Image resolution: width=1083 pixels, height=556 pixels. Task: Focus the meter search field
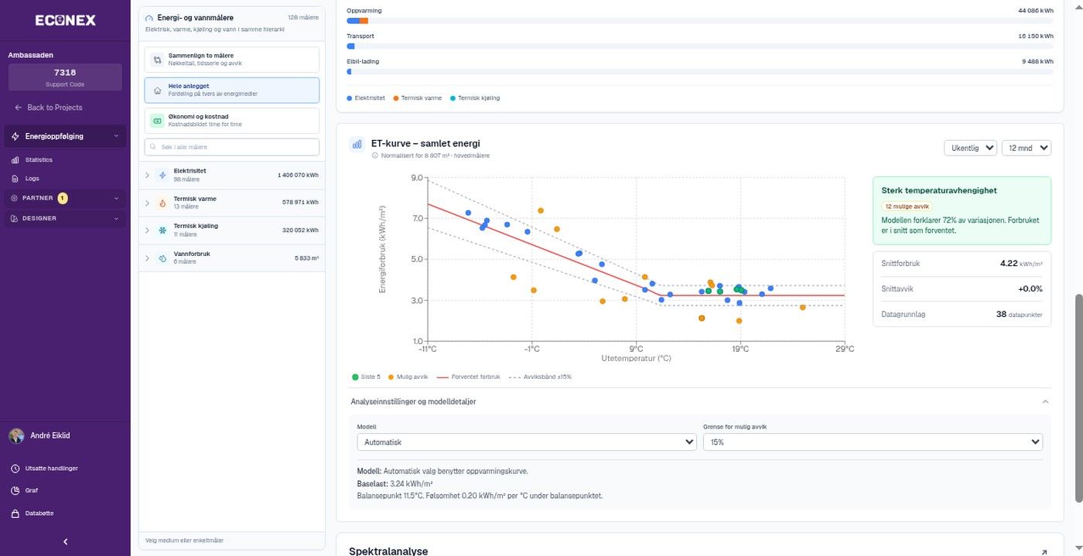coord(232,147)
